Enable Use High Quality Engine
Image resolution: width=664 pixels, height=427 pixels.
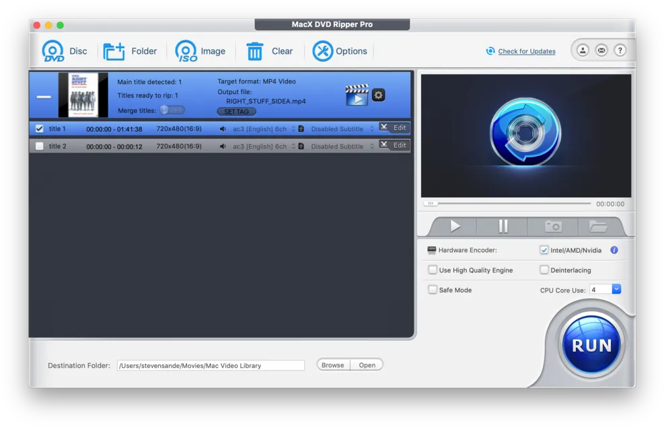point(433,270)
